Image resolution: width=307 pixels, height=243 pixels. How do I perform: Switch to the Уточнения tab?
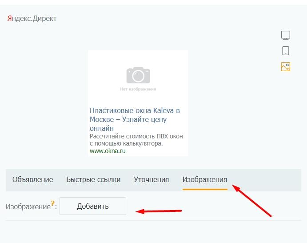point(152,180)
